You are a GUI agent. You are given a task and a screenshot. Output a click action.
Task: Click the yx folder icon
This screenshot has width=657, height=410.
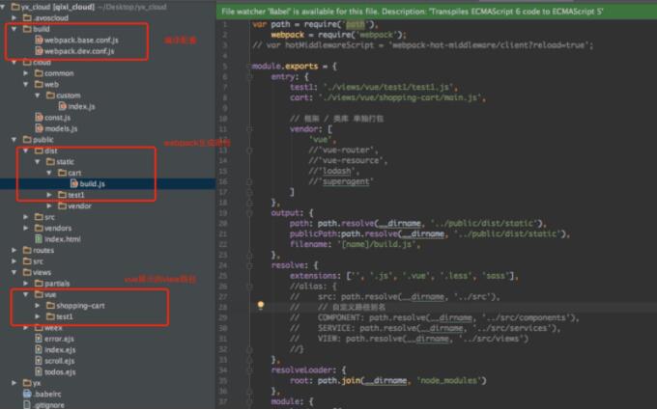tap(27, 383)
